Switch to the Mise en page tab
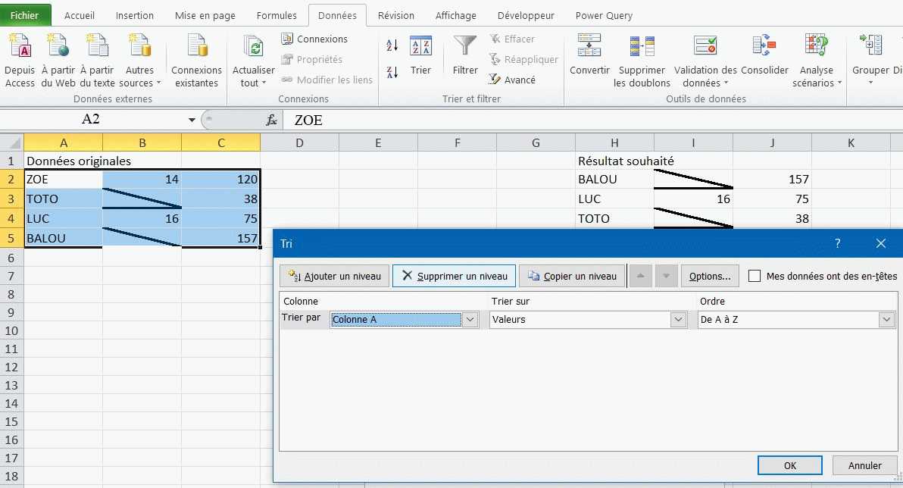Viewport: 903px width, 488px height. pyautogui.click(x=205, y=16)
